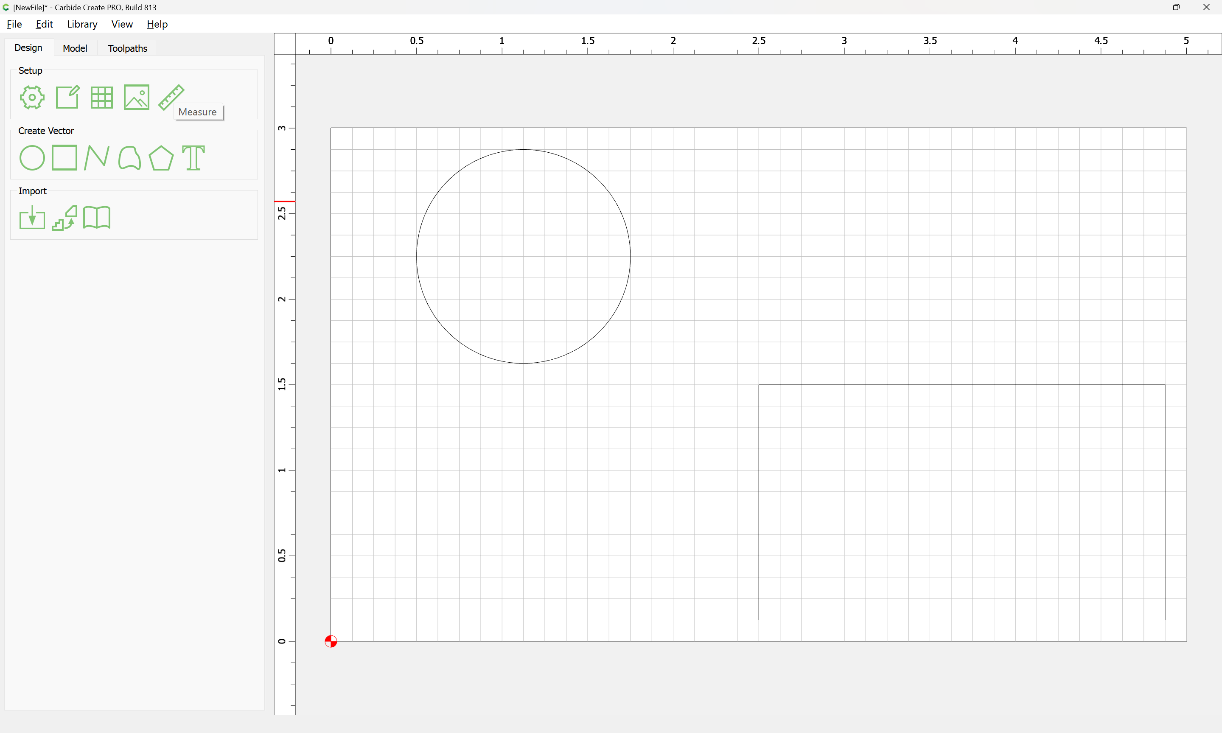Screen dimensions: 1222x733
Task: Click the red origin marker
Action: 331,641
